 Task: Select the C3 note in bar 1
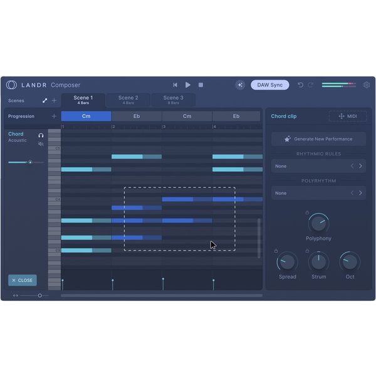click(86, 250)
